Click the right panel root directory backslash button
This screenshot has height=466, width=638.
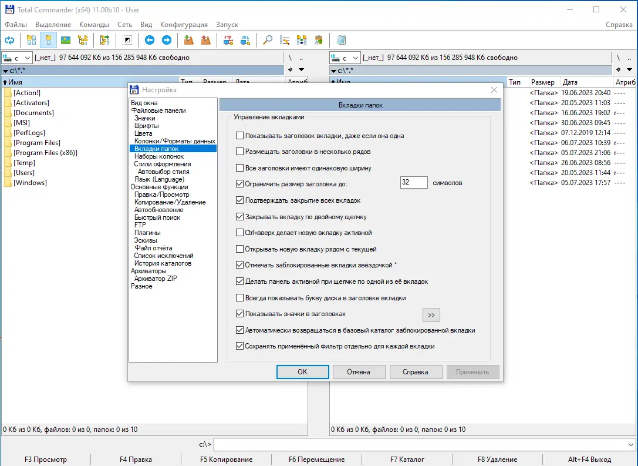click(618, 58)
